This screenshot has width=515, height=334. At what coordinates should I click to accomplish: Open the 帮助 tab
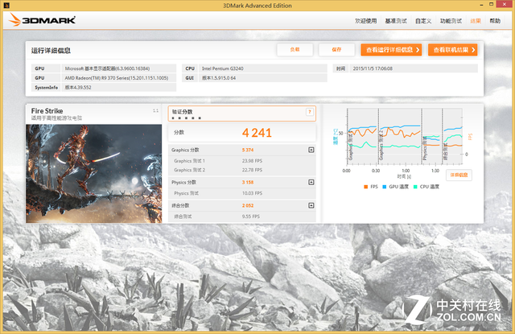tap(497, 21)
